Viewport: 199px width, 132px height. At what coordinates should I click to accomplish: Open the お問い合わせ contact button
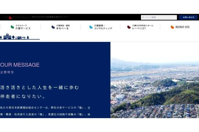point(188,17)
